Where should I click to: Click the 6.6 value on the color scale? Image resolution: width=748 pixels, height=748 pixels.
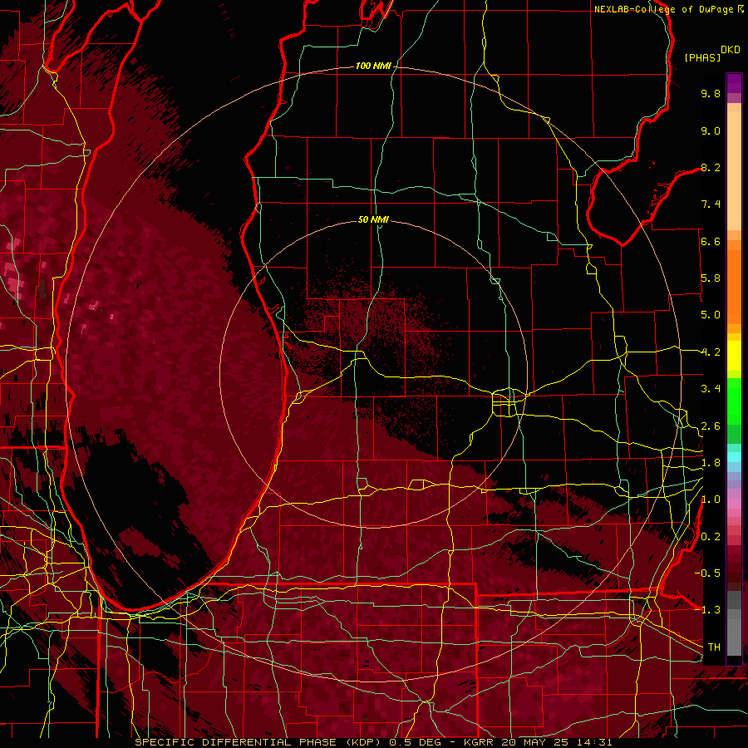coord(711,241)
